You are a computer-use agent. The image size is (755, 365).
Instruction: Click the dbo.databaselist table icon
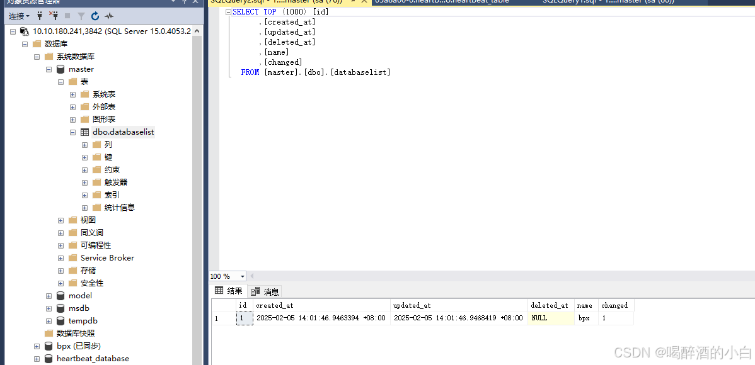click(84, 132)
